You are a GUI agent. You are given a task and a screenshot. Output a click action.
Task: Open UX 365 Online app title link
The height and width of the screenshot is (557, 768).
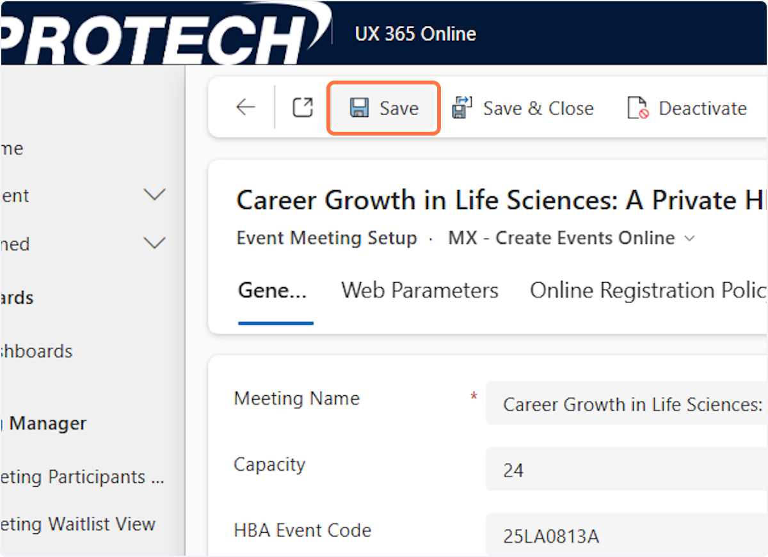415,33
